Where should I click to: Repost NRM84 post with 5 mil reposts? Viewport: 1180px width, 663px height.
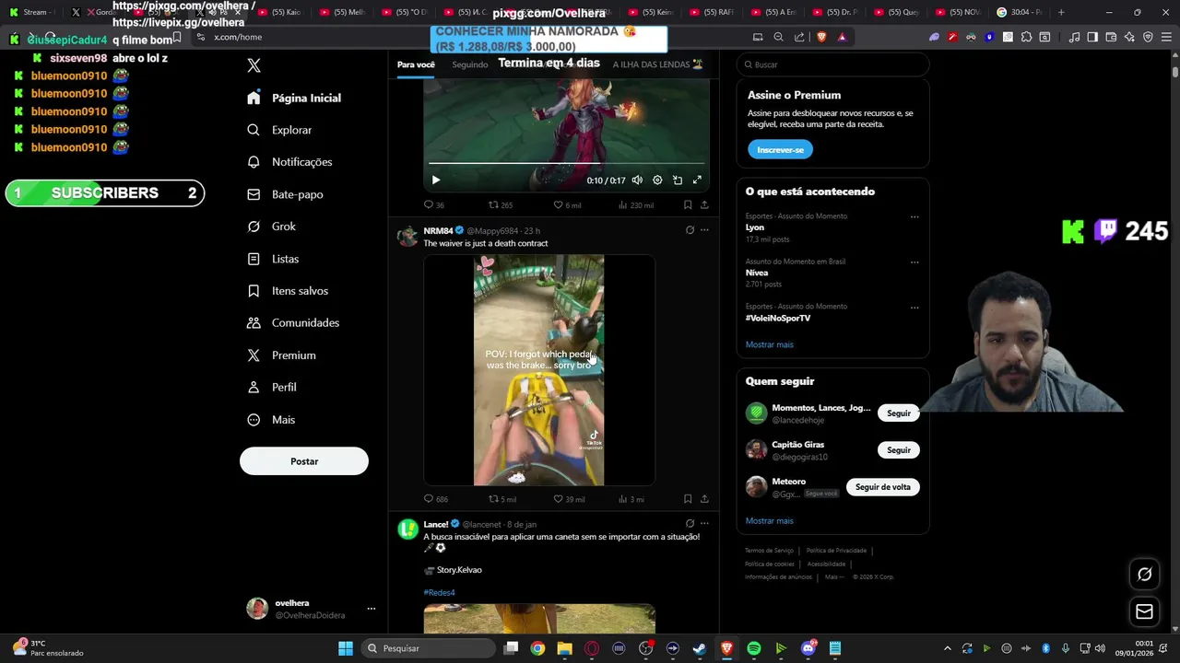coord(502,499)
